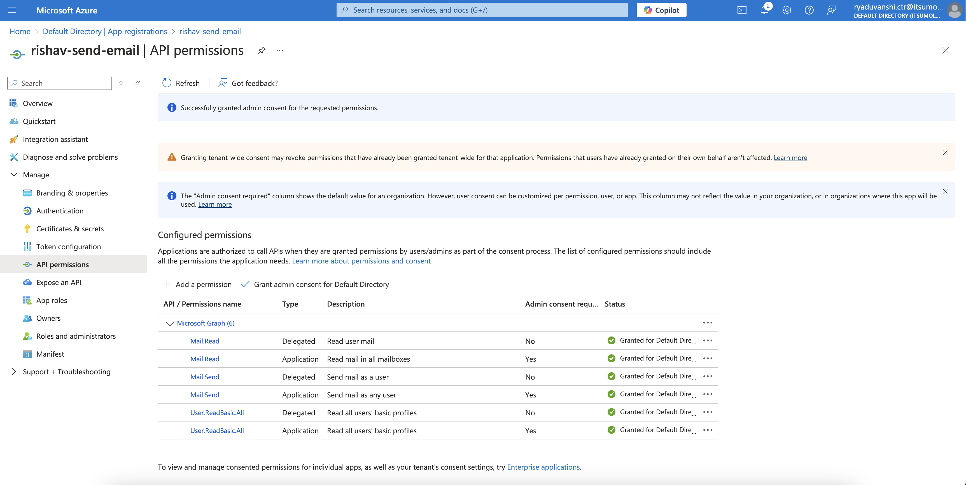Open the Azure portal hamburger menu

point(12,10)
